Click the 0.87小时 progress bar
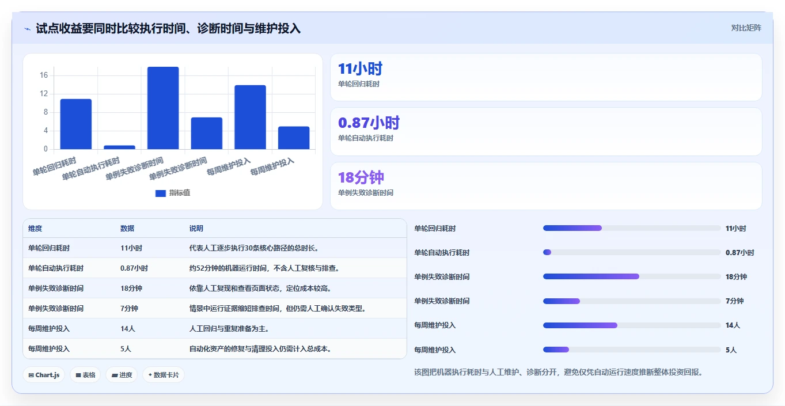 pyautogui.click(x=632, y=252)
